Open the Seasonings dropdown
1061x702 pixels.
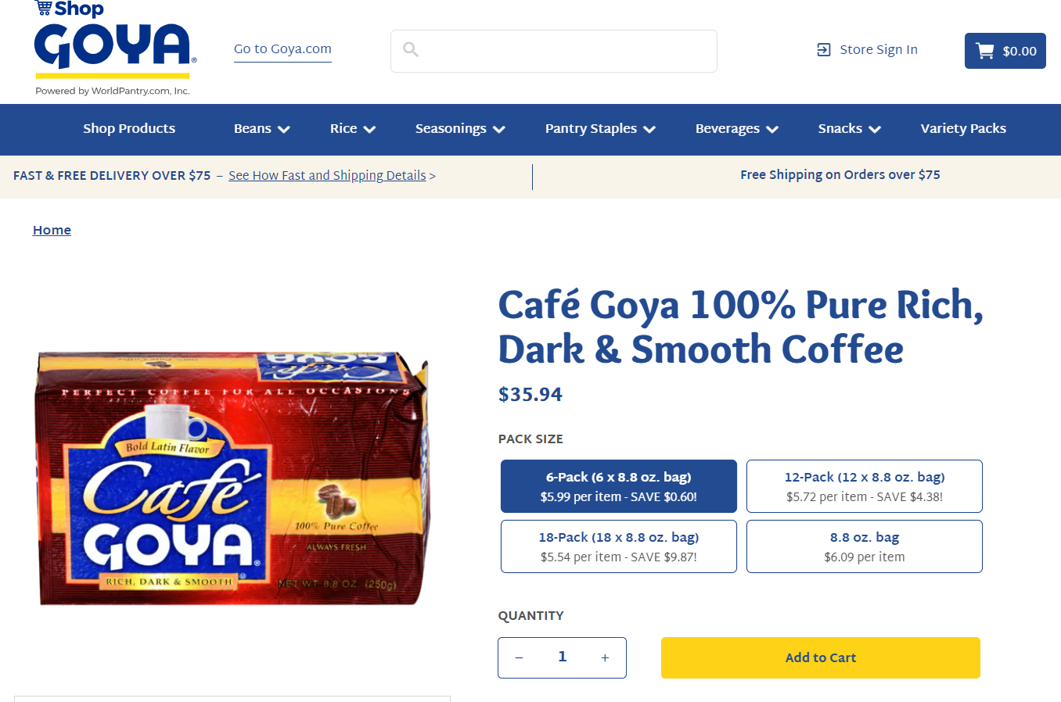[x=460, y=129]
